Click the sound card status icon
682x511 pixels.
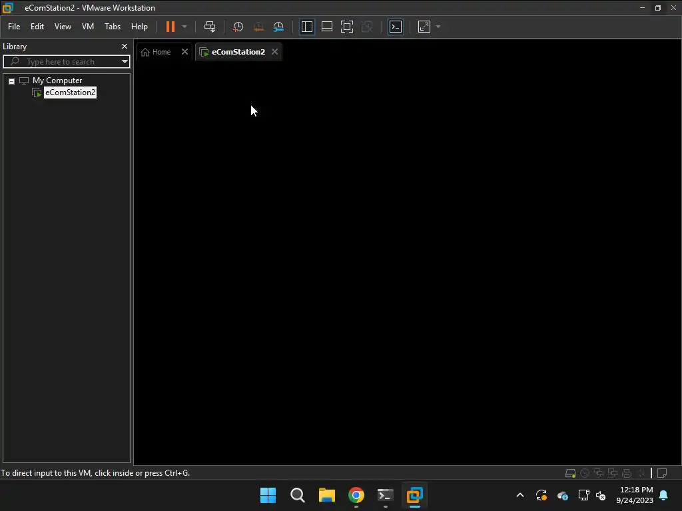coord(641,473)
